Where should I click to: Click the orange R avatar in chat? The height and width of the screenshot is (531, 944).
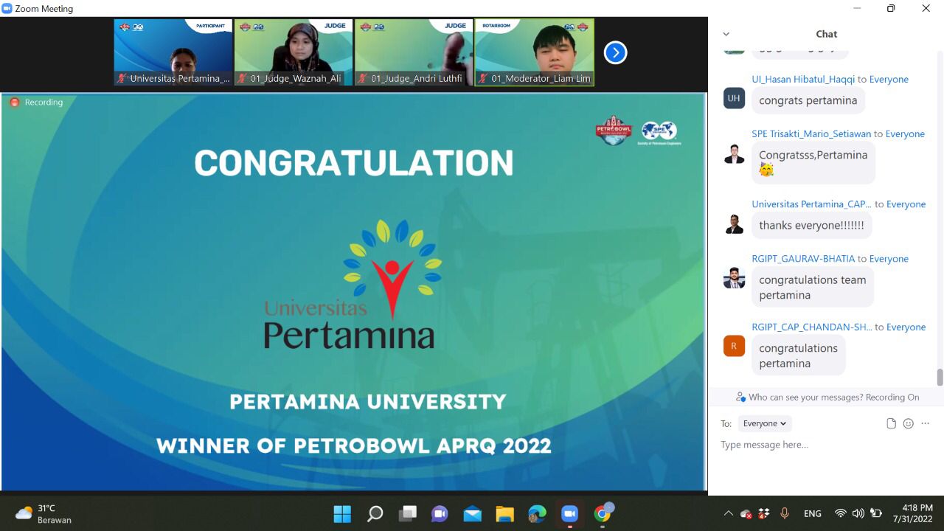(734, 346)
